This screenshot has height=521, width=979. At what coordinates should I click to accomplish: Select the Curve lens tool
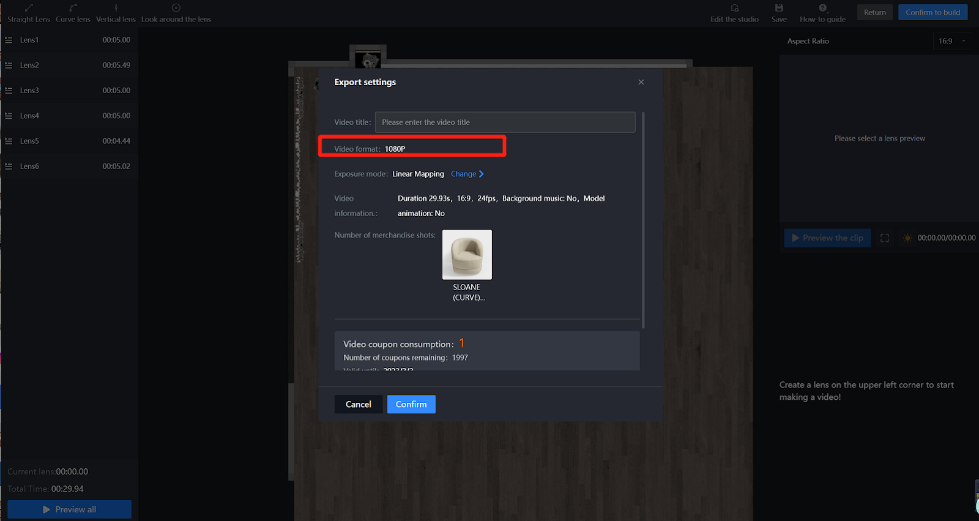[73, 13]
